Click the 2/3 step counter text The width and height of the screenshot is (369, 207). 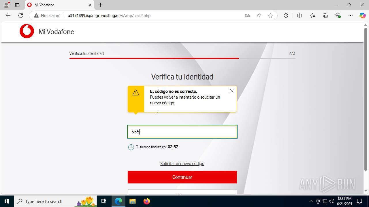pyautogui.click(x=292, y=53)
